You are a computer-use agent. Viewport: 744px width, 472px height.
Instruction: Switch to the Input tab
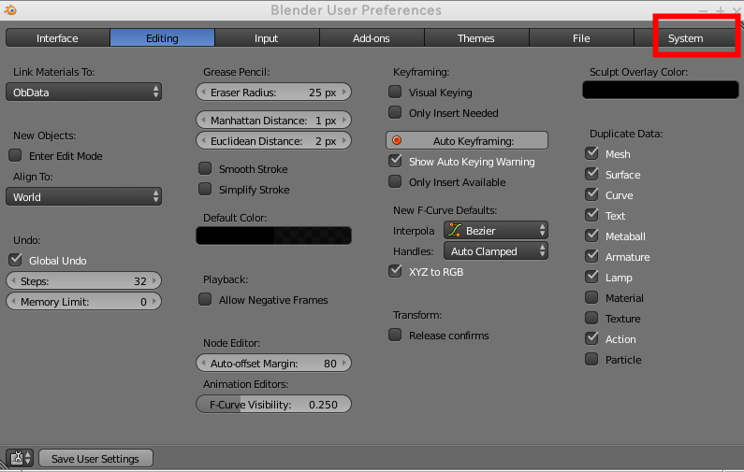click(267, 38)
